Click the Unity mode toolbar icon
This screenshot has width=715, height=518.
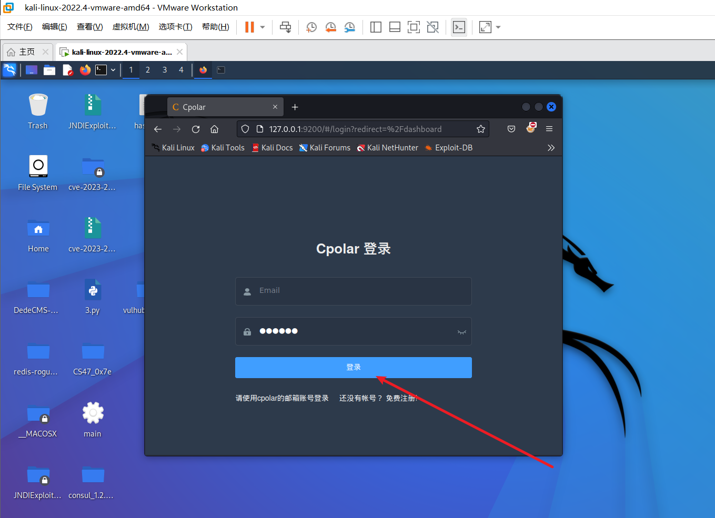click(432, 27)
